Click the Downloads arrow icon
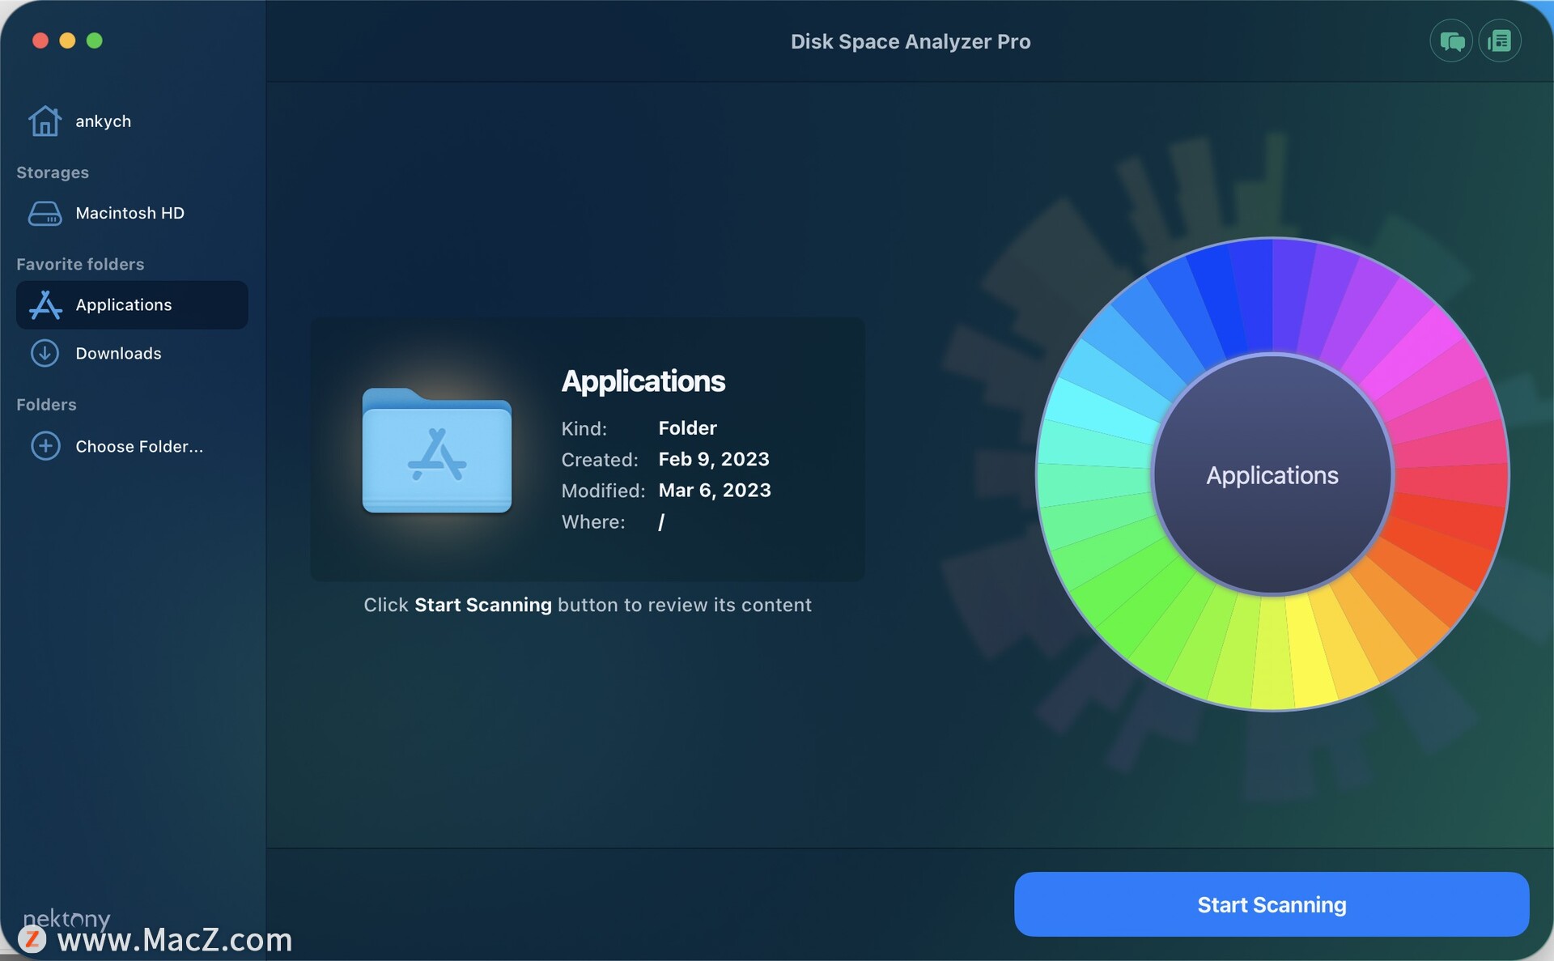The image size is (1554, 961). coord(45,353)
